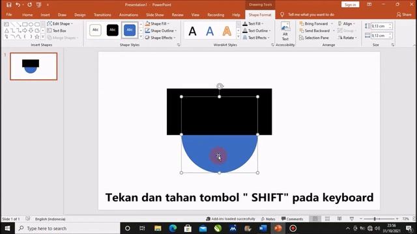
Task: Open the Selection Pane
Action: [313, 38]
